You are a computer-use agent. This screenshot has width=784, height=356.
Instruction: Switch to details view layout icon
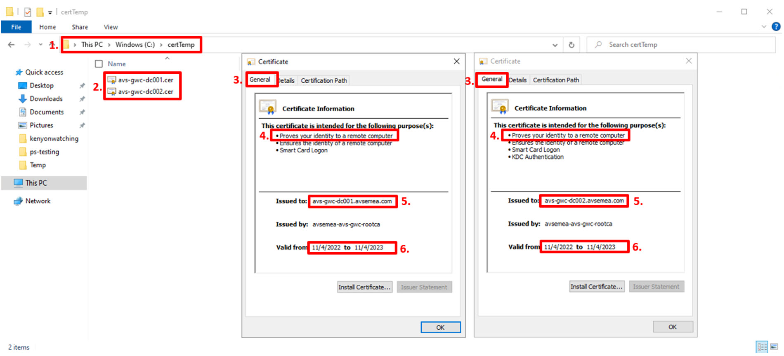762,347
